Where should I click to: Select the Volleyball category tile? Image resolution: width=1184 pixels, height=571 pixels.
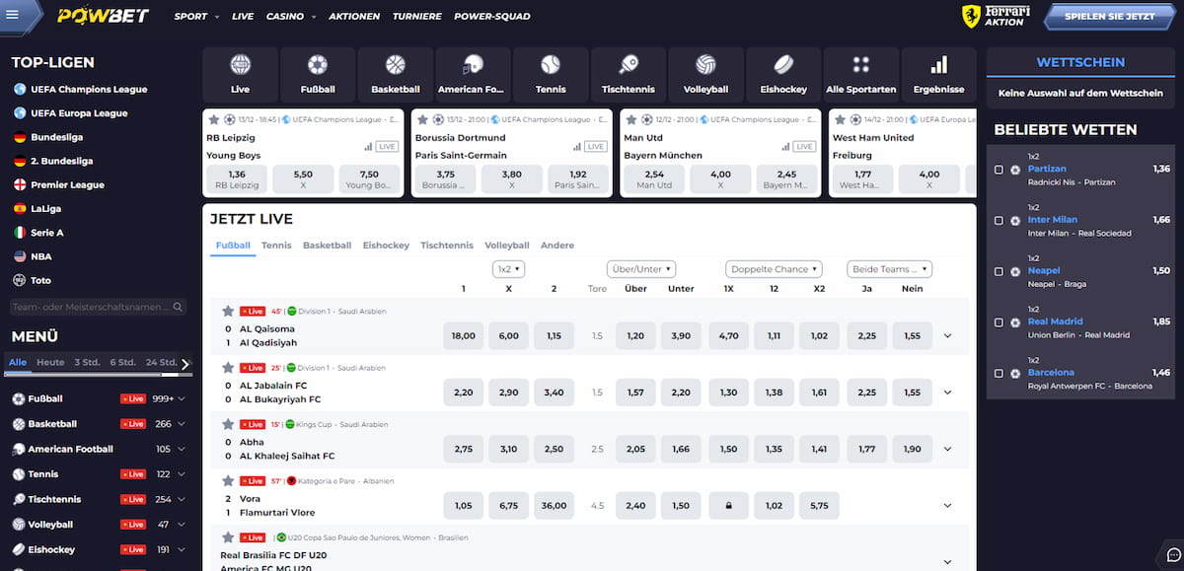coord(705,75)
